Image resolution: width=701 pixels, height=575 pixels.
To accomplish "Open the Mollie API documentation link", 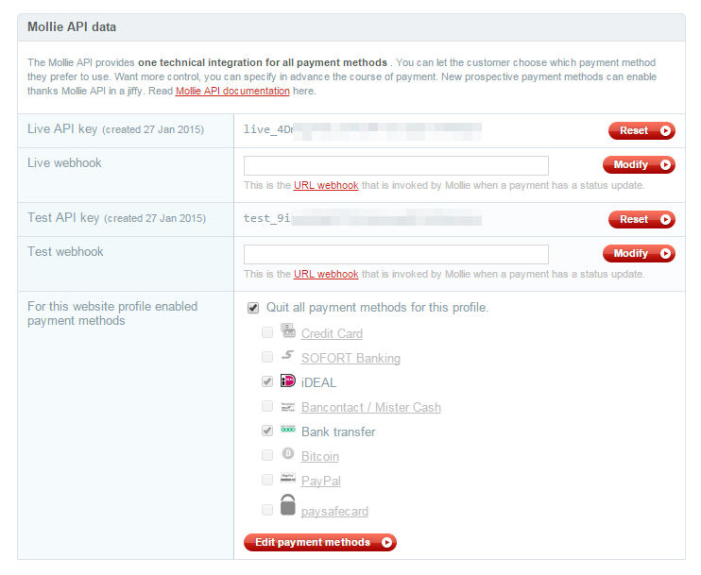I will [232, 91].
